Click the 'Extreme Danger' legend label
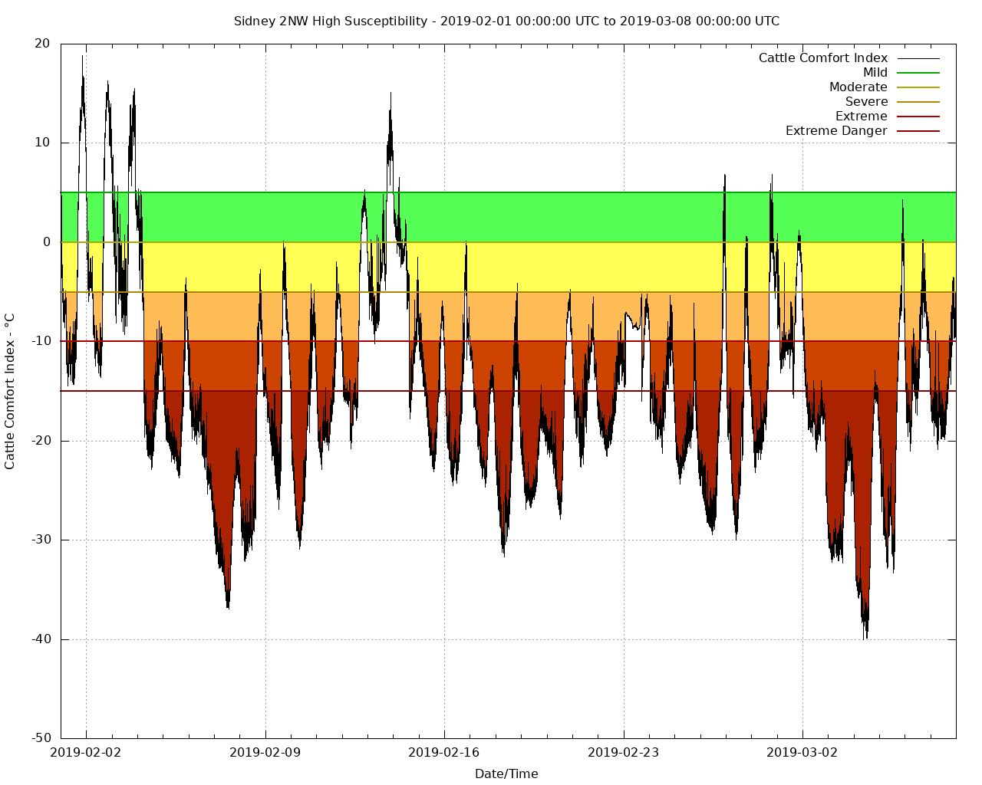This screenshot has width=982, height=785. pos(835,131)
